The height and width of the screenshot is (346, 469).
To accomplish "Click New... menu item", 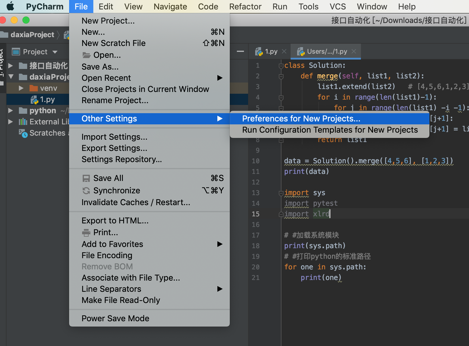I will coord(149,32).
